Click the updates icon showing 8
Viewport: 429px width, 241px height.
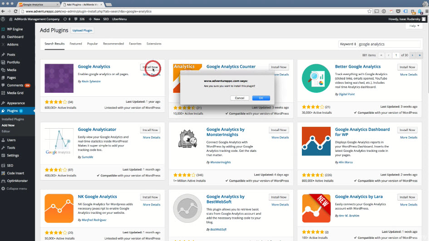[67, 19]
